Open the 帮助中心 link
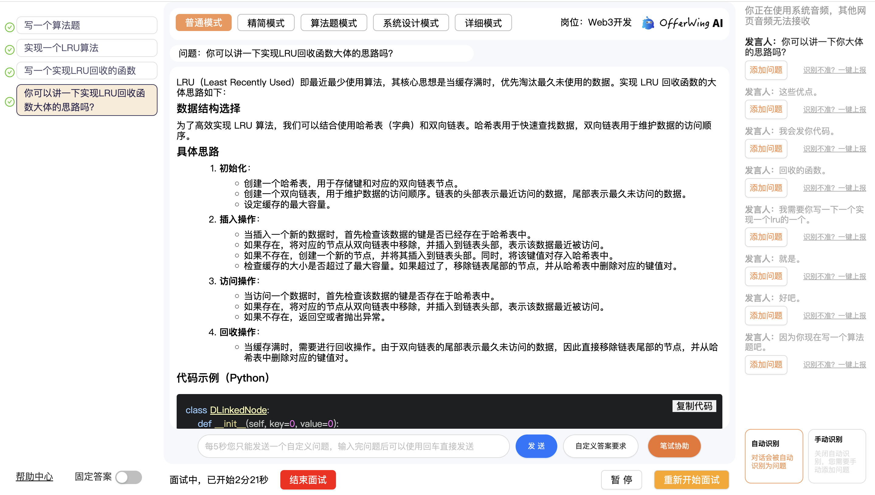The width and height of the screenshot is (875, 495). pyautogui.click(x=34, y=476)
